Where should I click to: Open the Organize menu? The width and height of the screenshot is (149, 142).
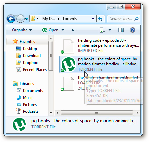[x=22, y=30]
